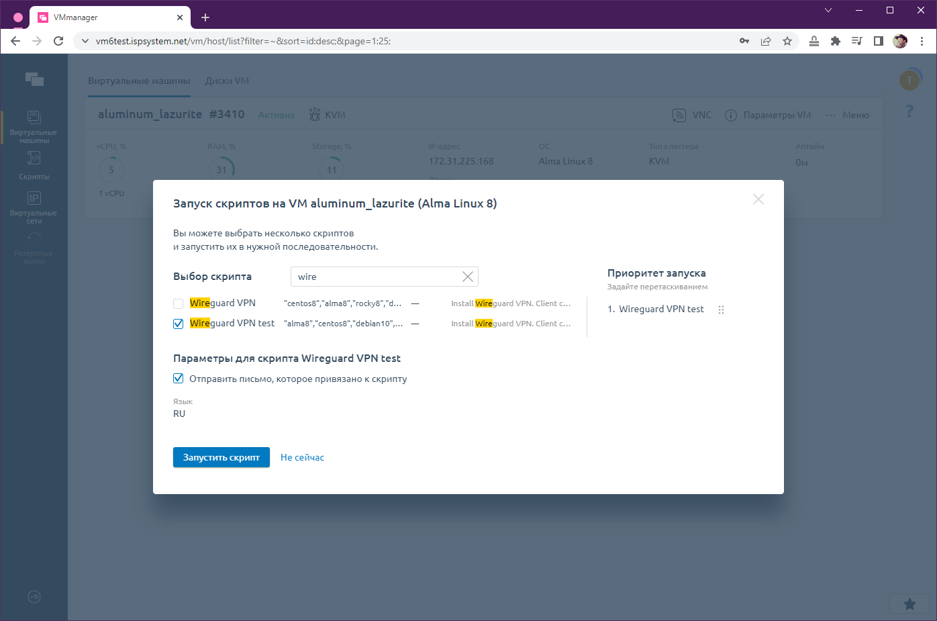
Task: Toggle send email attached to script
Action: point(179,379)
